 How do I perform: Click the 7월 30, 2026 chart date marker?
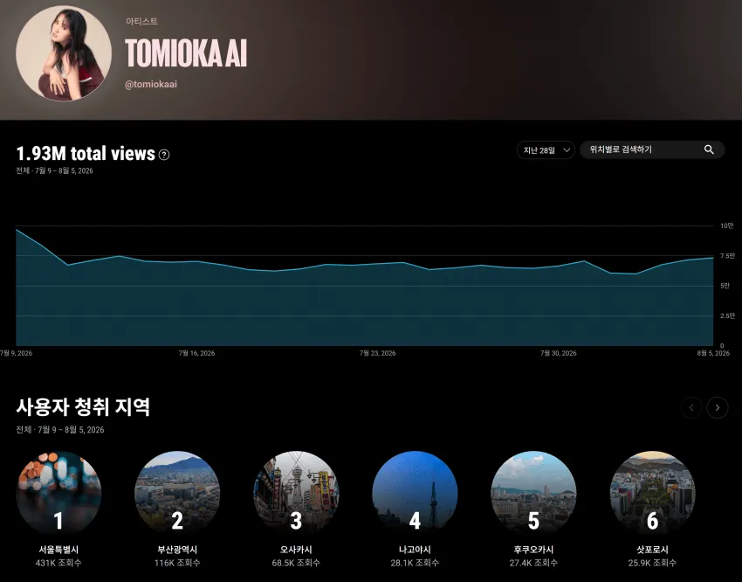[559, 353]
